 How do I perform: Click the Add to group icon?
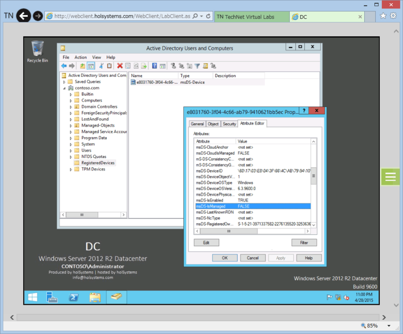[213, 66]
